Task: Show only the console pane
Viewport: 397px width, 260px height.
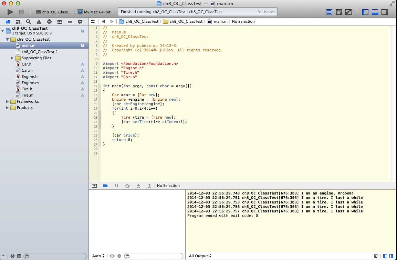Action: click(x=391, y=256)
